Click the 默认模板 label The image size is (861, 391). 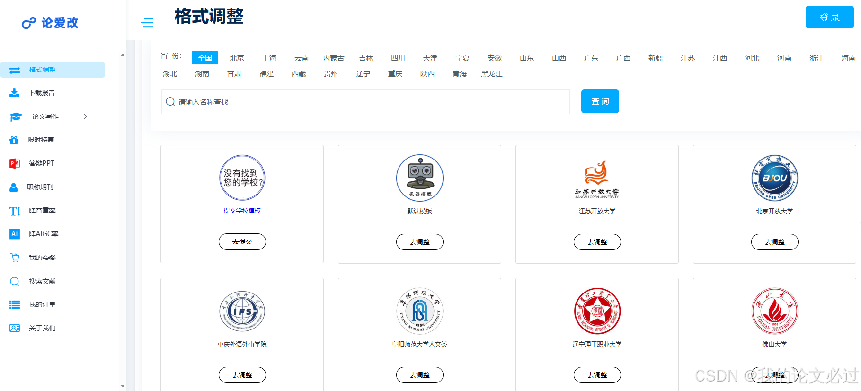(x=420, y=211)
